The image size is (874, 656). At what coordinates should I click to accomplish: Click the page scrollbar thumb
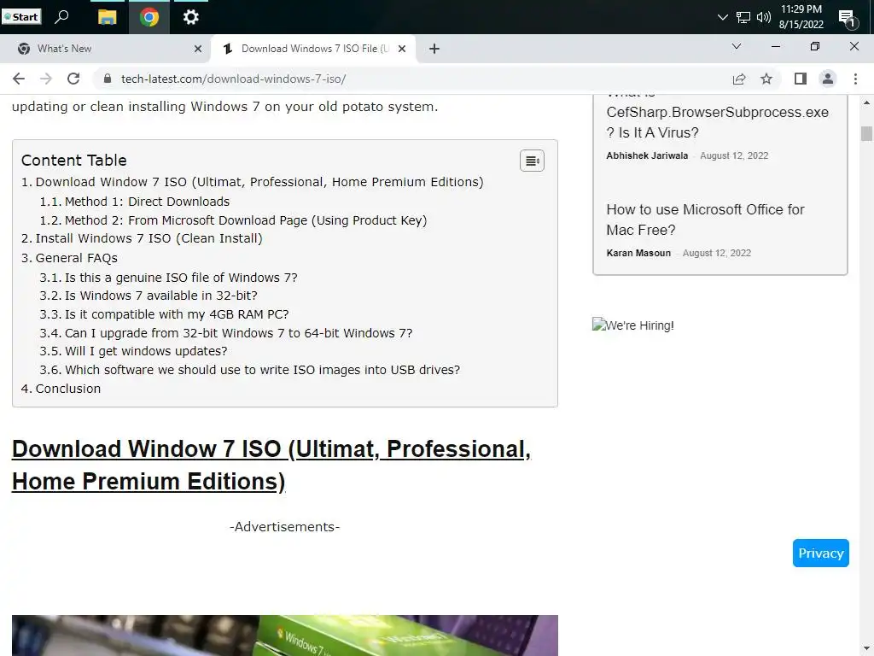coord(866,134)
